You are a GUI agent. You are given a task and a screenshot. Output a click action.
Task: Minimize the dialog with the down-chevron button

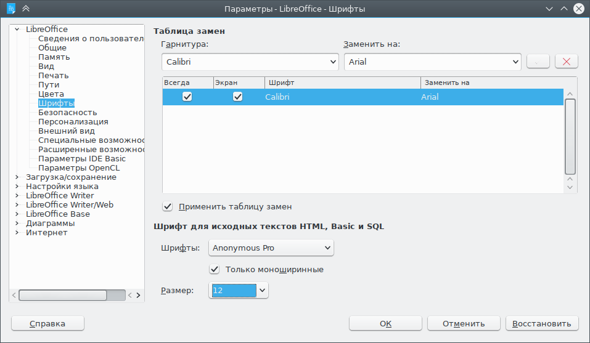(549, 9)
